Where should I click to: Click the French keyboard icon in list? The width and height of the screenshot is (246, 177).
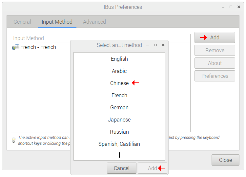(x=15, y=47)
